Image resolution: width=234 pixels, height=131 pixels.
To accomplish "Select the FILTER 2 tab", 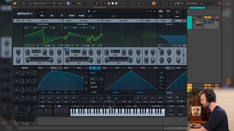I will [178, 21].
